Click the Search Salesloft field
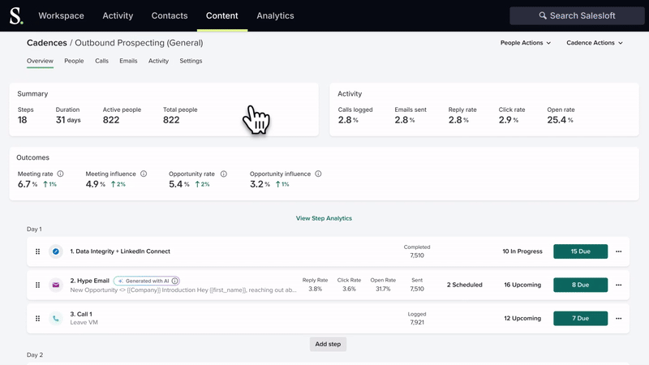649x365 pixels. coord(577,15)
